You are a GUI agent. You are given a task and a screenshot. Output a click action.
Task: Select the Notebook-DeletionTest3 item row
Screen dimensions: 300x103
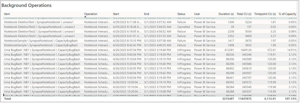(150, 36)
